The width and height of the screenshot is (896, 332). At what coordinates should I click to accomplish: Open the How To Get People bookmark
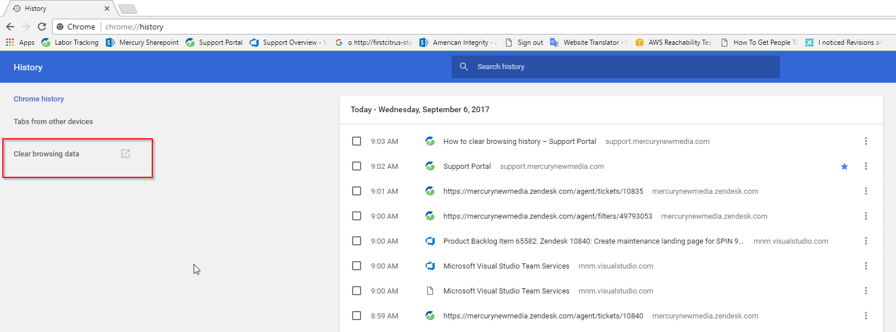[x=759, y=42]
